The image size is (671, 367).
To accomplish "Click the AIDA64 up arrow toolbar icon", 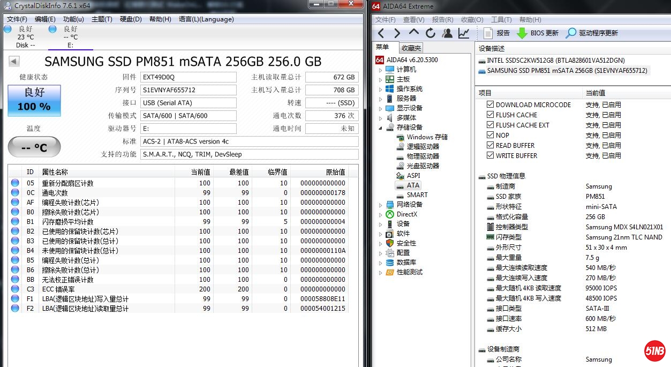I will tap(414, 33).
